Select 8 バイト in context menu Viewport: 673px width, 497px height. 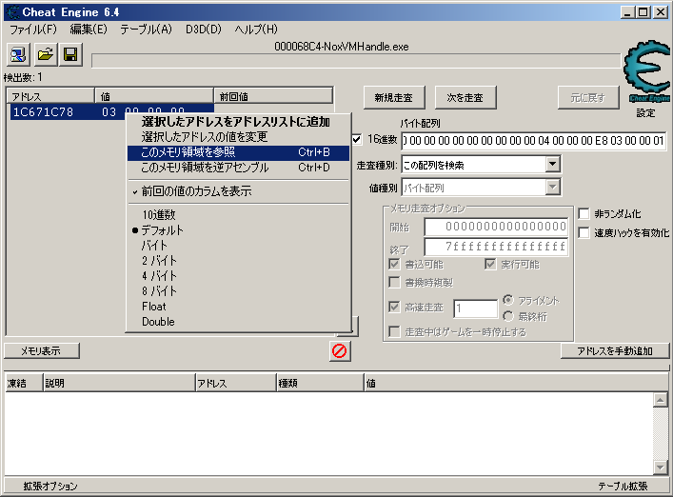point(238,291)
